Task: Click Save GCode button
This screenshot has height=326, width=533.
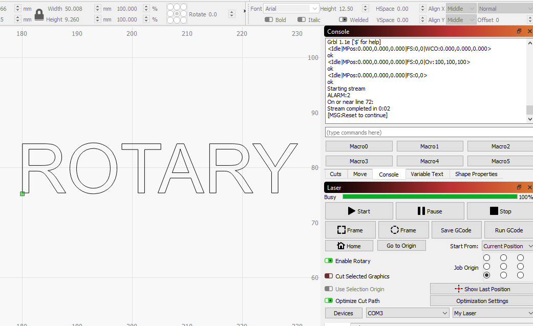Action: (x=456, y=230)
